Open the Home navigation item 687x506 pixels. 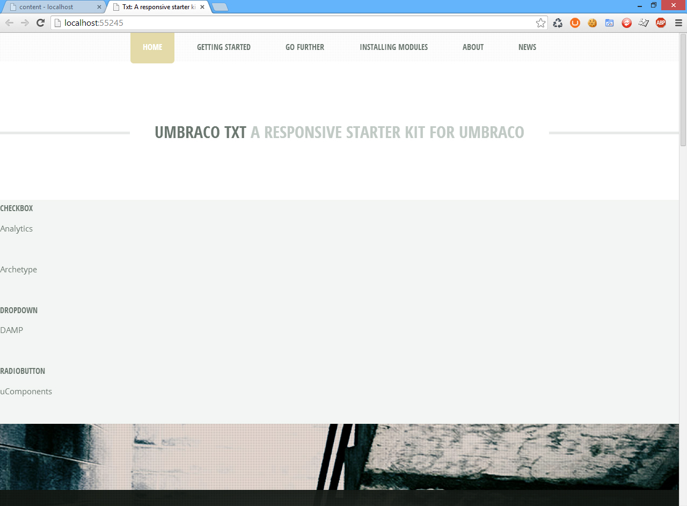(x=152, y=47)
